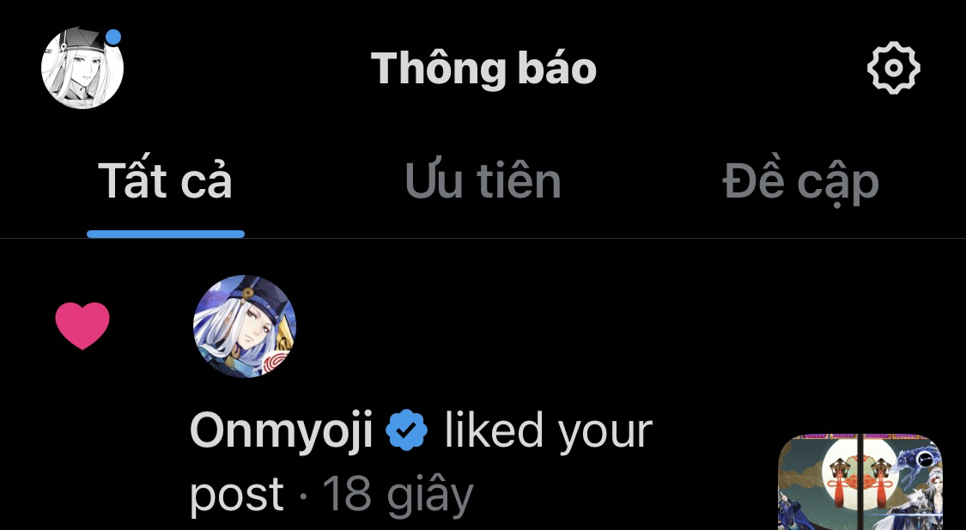
Task: Open Onmyoji's round profile picture
Action: tap(245, 326)
